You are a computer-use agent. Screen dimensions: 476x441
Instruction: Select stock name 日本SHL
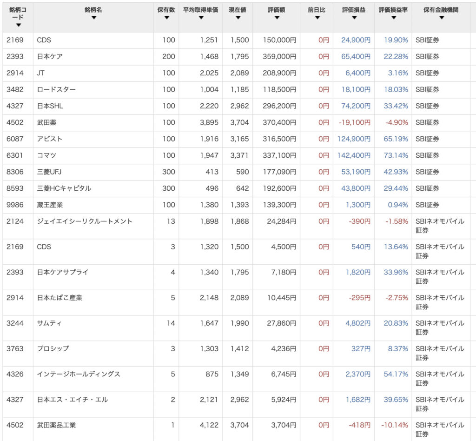[x=50, y=106]
